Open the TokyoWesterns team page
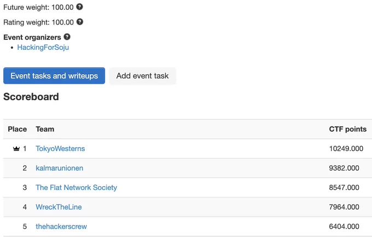This screenshot has height=237, width=372. pyautogui.click(x=60, y=149)
